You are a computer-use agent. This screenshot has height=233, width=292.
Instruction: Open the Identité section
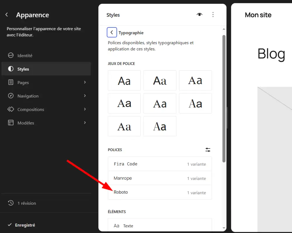(x=46, y=55)
